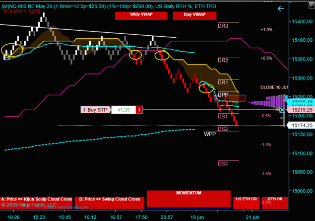Viewport: 315px width, 221px height.
Task: Click the DS3 pivot level label
Action: point(223,164)
